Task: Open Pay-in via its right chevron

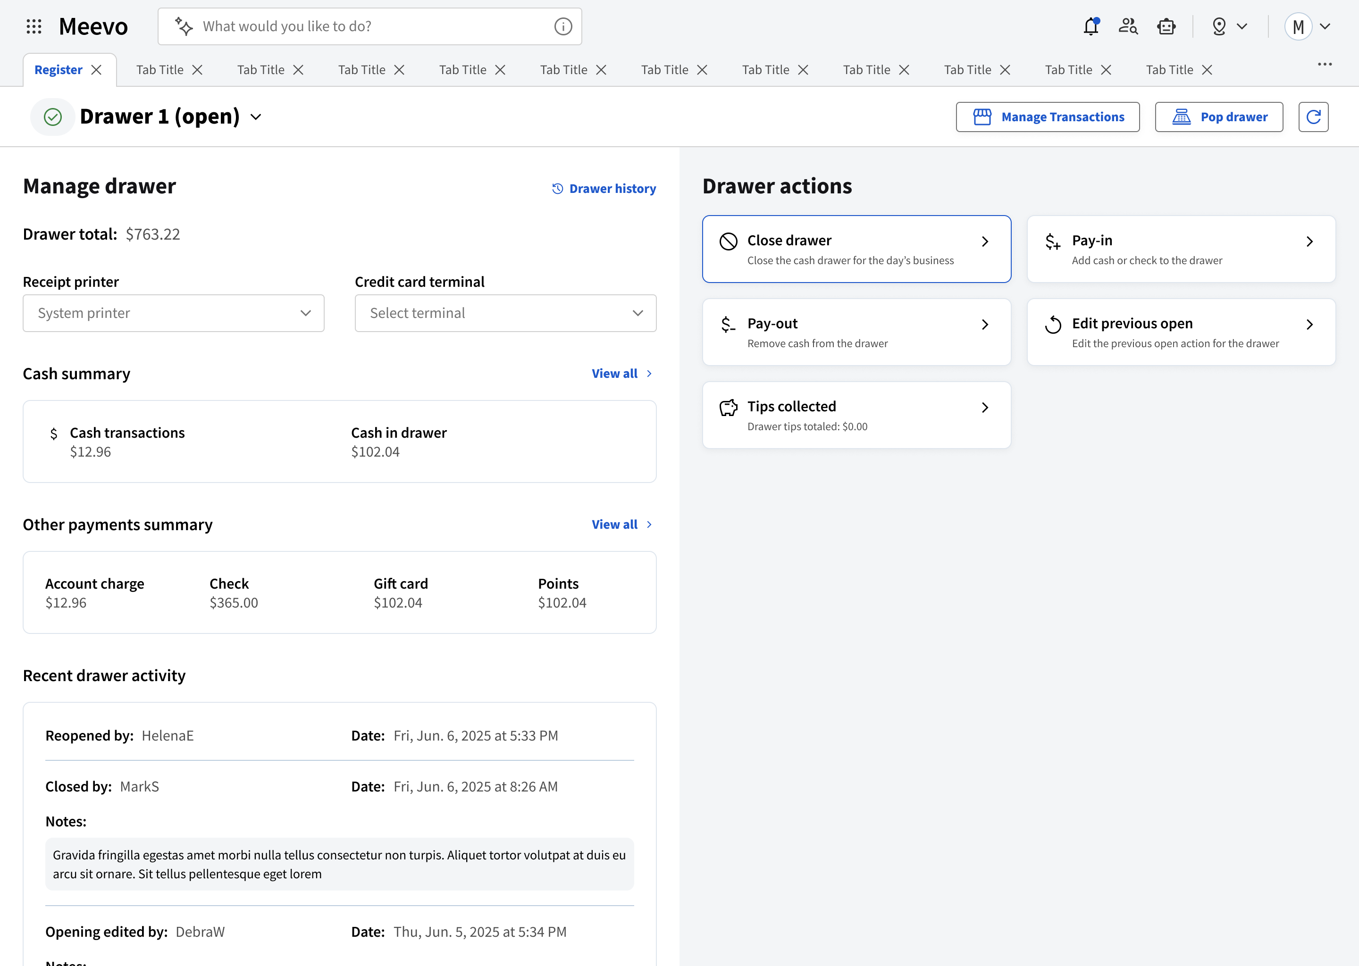Action: 1309,241
